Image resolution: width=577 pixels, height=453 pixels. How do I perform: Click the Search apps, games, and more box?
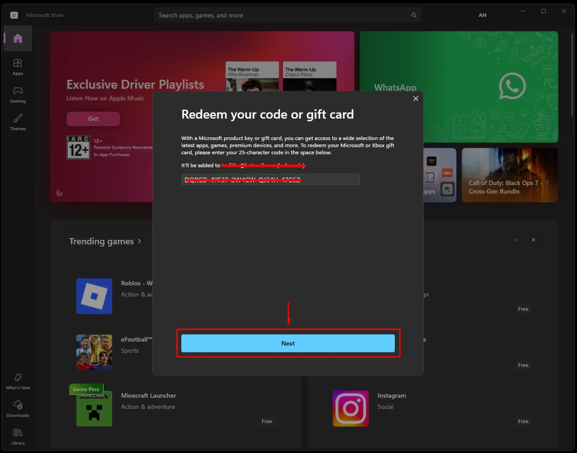pyautogui.click(x=288, y=15)
